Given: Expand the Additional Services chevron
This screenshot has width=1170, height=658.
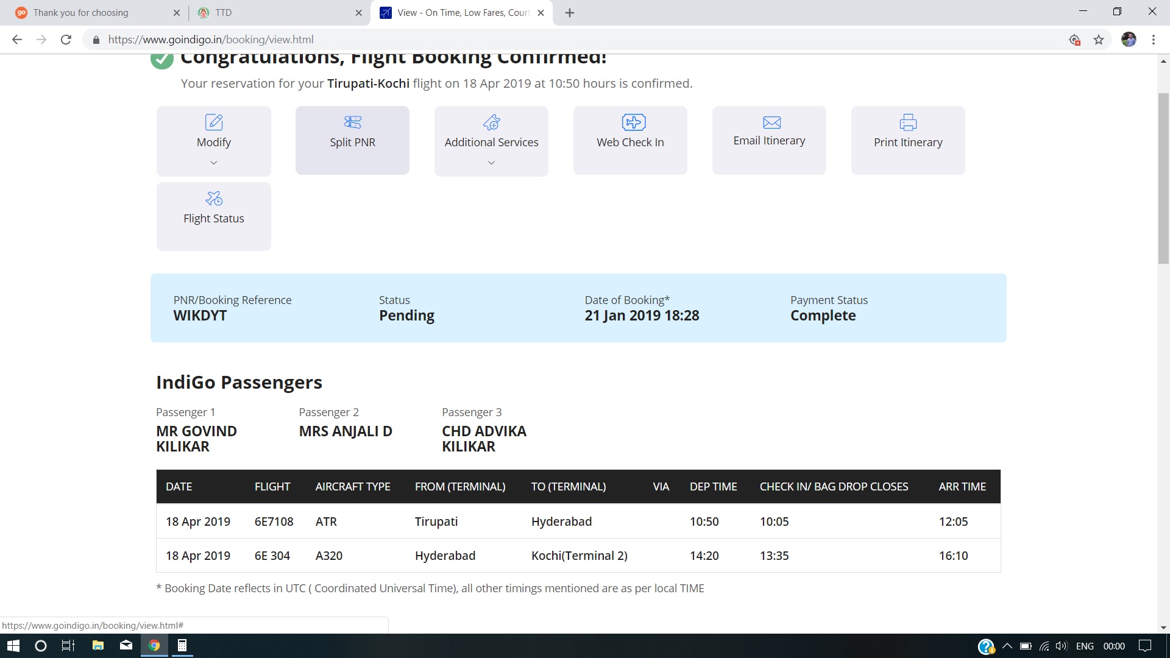Looking at the screenshot, I should (x=491, y=163).
